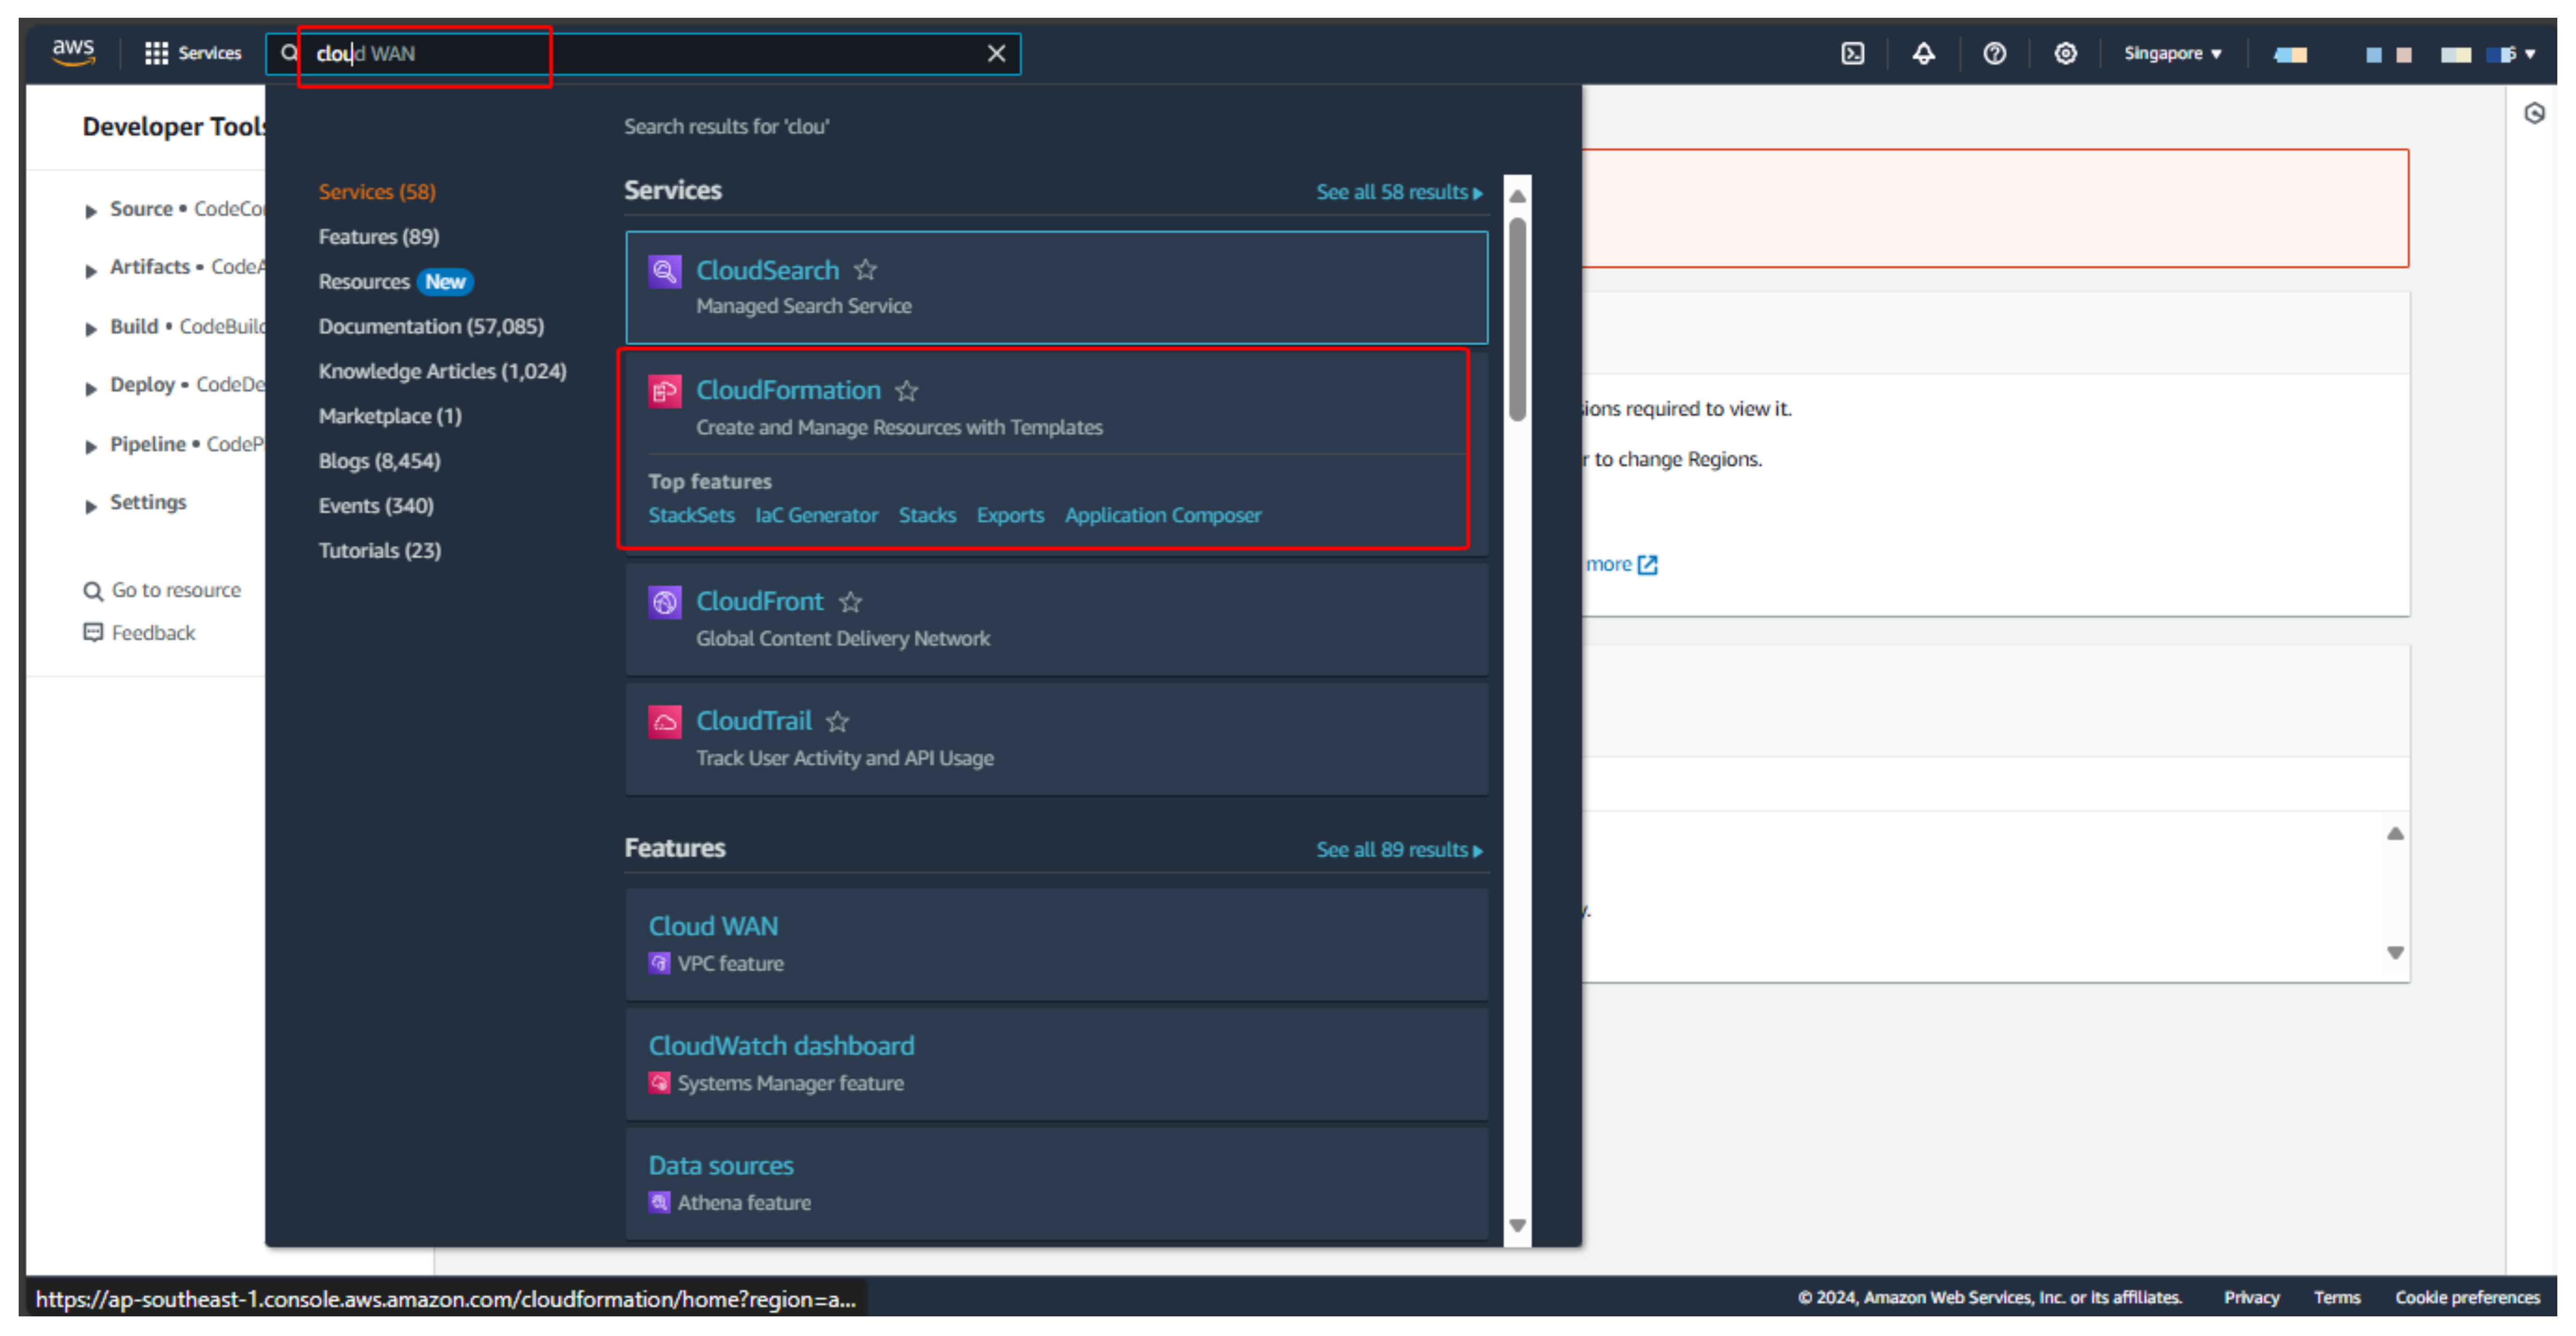Open the Services grid menu
This screenshot has width=2576, height=1336.
(x=193, y=53)
